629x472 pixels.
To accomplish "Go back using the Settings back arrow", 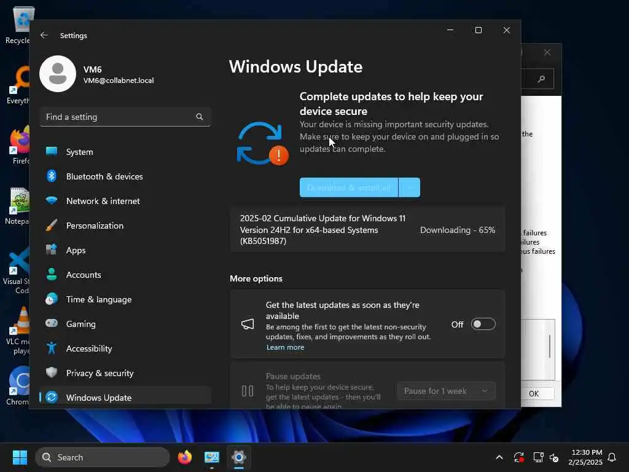I will pos(44,35).
